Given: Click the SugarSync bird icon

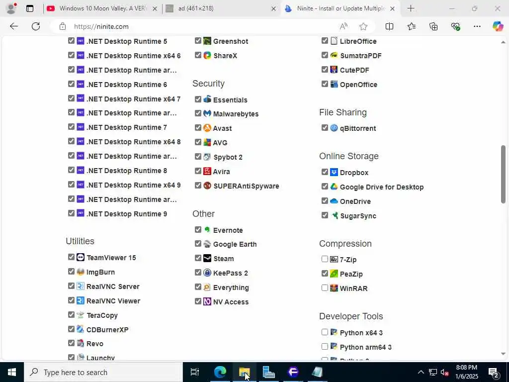Looking at the screenshot, I should tap(334, 215).
